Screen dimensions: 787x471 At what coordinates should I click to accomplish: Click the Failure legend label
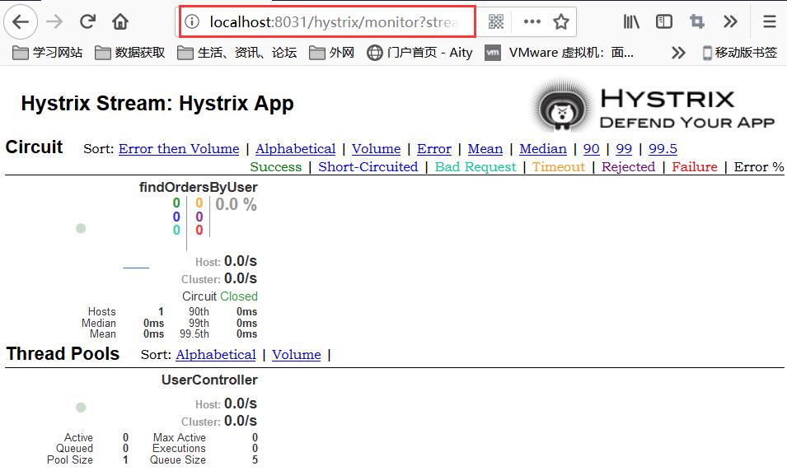(695, 166)
